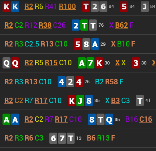Image resolution: width=156 pixels, height=151 pixels.
Task: Click the green J card on KJ8 flop
Action: click(80, 101)
